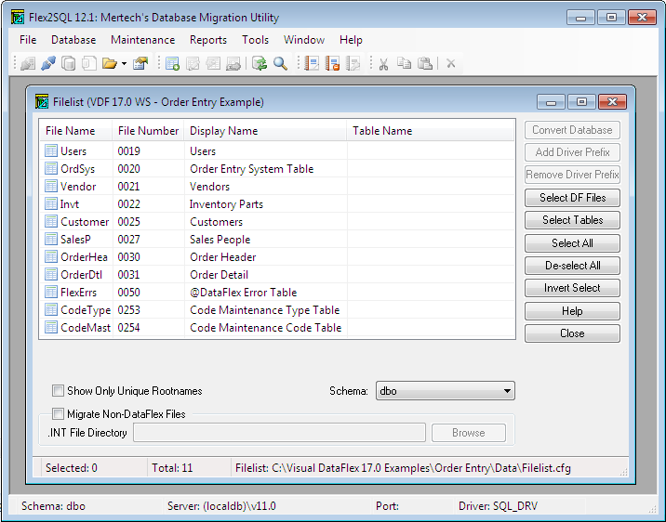Click the Users table row icon
This screenshot has height=522, width=666.
click(52, 151)
